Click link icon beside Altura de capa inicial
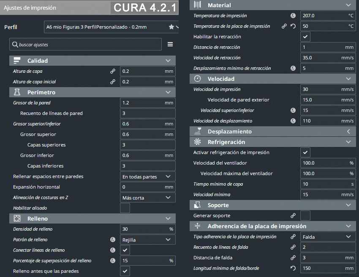This screenshot has height=277, width=359. pyautogui.click(x=113, y=82)
